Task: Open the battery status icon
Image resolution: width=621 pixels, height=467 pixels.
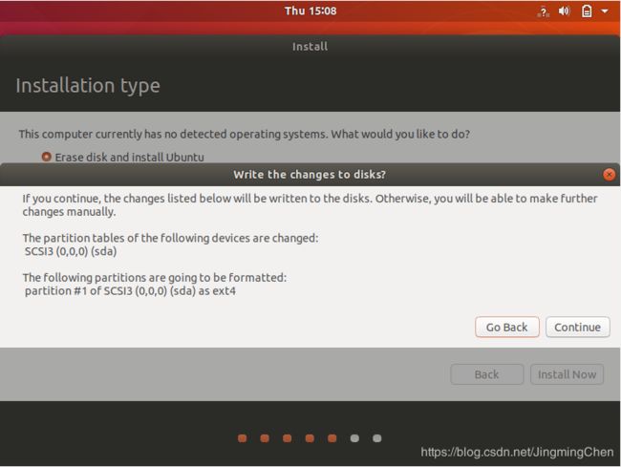Action: pyautogui.click(x=587, y=11)
